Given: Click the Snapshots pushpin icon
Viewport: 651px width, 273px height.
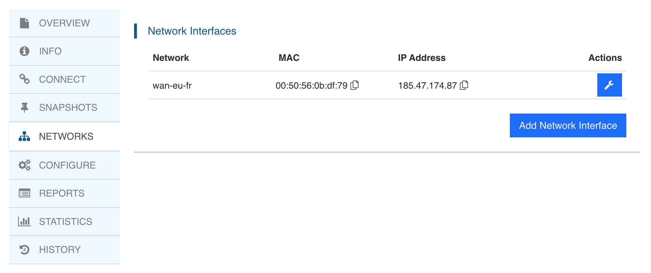Looking at the screenshot, I should click(x=24, y=108).
